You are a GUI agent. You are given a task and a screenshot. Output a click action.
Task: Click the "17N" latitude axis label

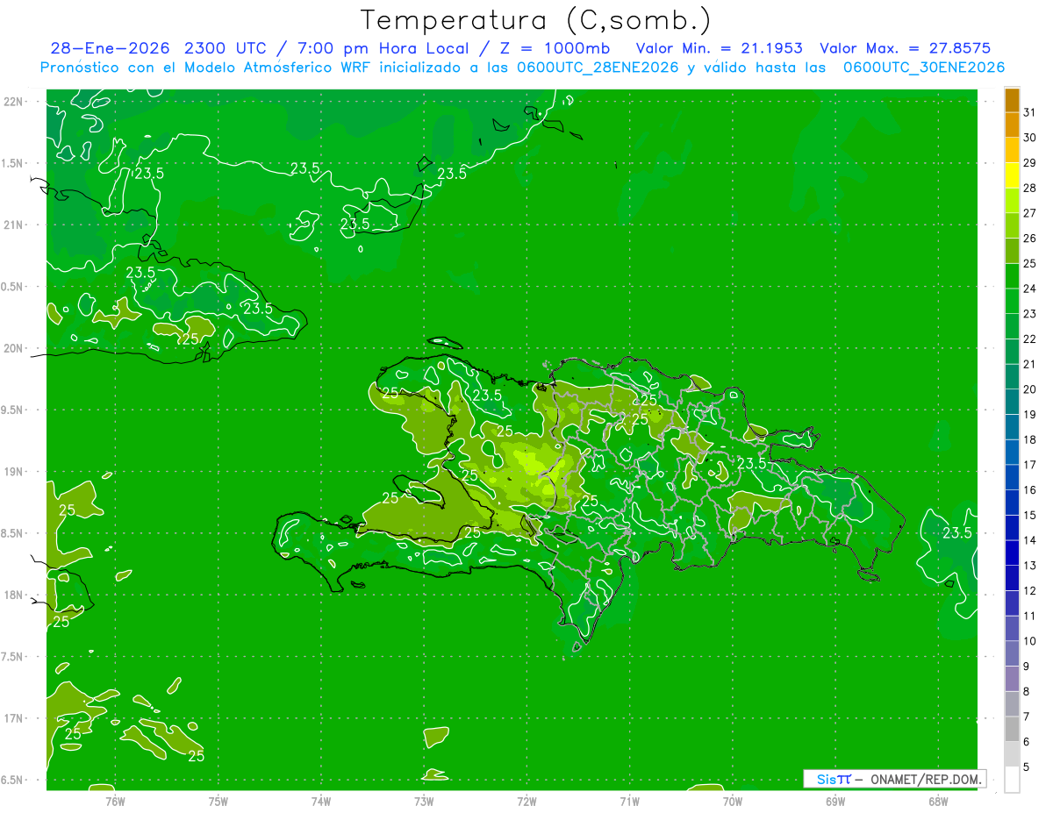(x=14, y=718)
